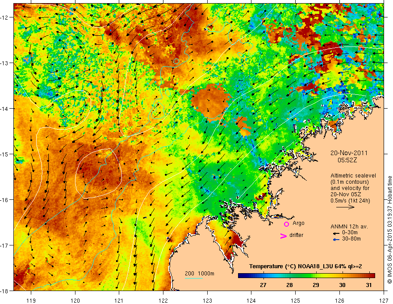Screen dimensions: 393x304
Task: Click longitude axis label 119
Action: click(31, 300)
